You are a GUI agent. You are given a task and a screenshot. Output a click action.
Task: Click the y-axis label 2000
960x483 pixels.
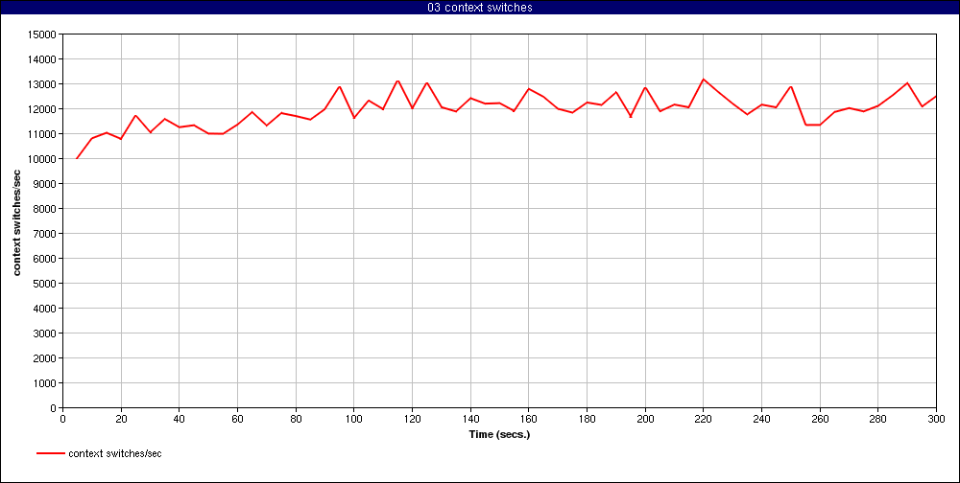(x=45, y=358)
